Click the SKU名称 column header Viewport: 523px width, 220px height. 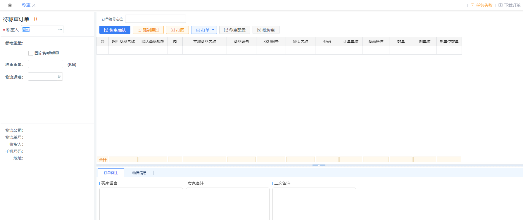(301, 41)
